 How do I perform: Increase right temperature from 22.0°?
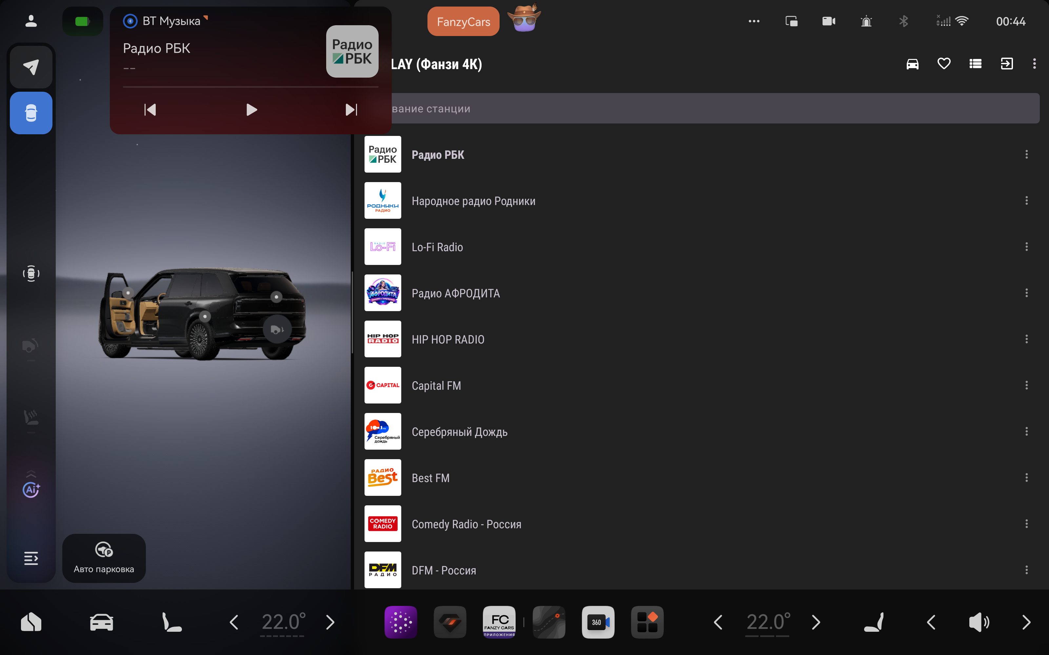(816, 622)
